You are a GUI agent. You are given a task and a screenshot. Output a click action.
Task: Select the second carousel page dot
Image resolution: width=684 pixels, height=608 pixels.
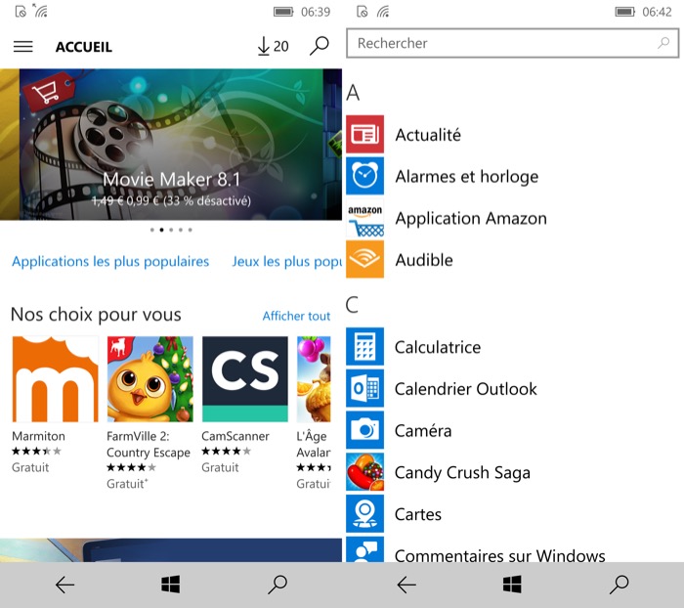pos(161,230)
